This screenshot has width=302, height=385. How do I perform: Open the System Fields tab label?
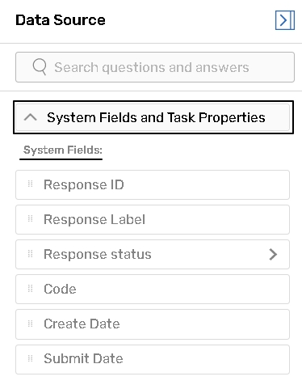tap(63, 150)
